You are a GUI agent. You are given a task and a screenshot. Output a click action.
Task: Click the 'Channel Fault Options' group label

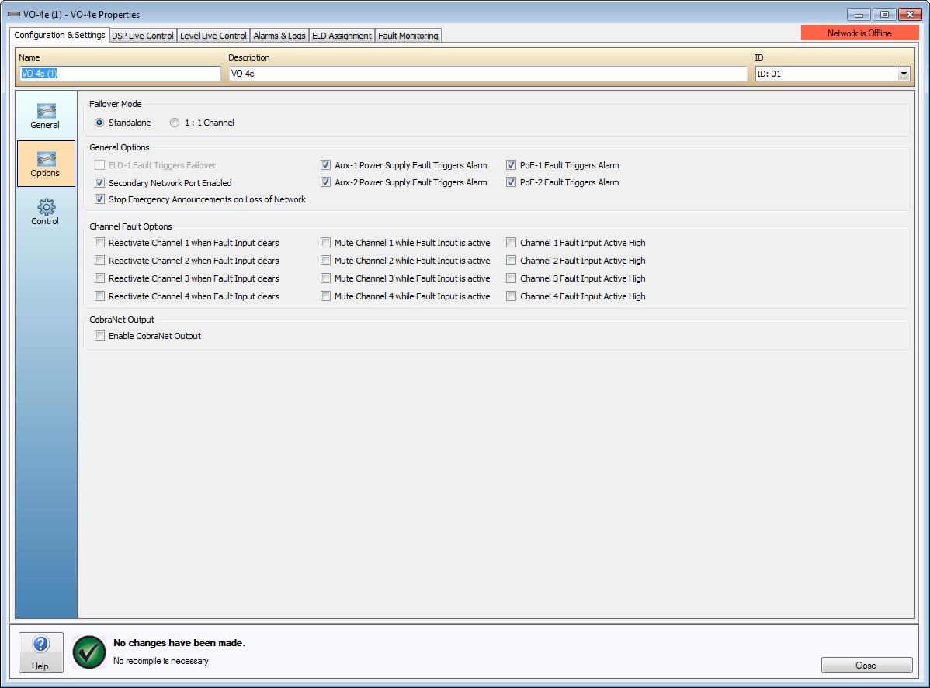(130, 226)
